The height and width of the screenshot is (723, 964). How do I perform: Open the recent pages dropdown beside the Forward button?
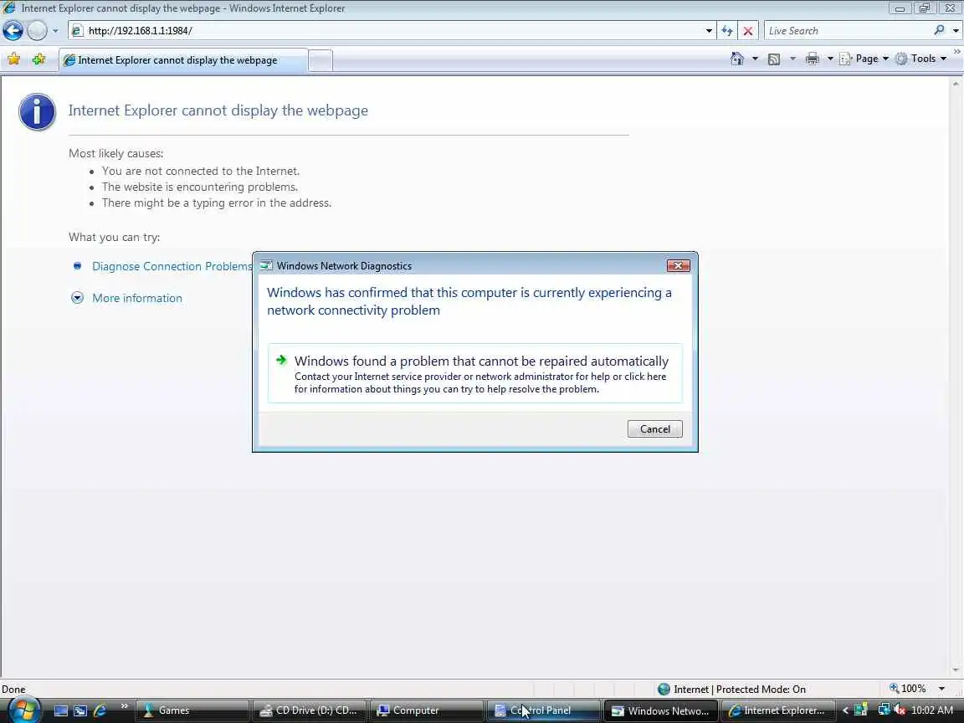[x=55, y=30]
